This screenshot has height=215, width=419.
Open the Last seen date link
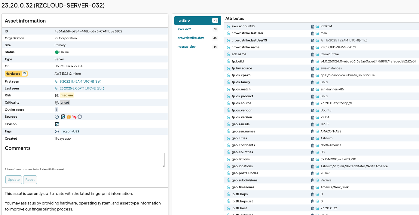point(79,88)
